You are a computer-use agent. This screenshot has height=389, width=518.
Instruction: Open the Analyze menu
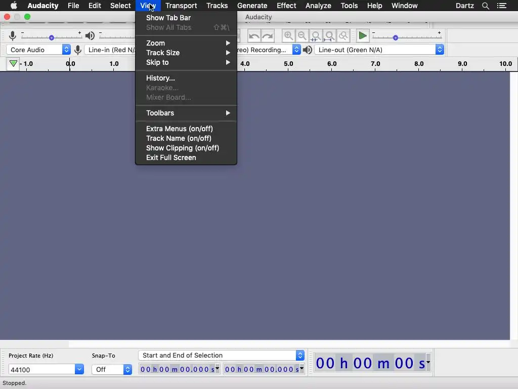(x=318, y=6)
